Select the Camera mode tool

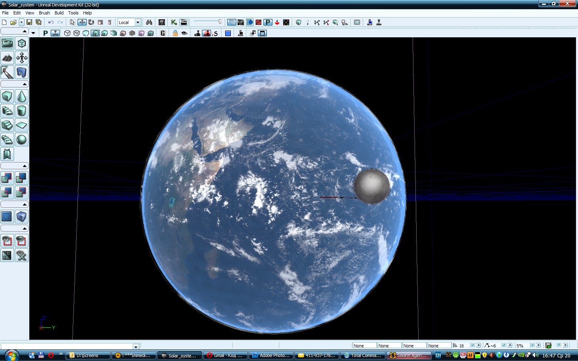click(x=7, y=43)
